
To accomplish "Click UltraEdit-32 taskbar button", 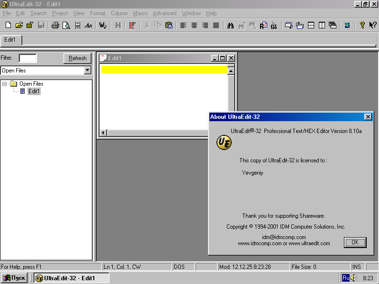I will pos(72,278).
